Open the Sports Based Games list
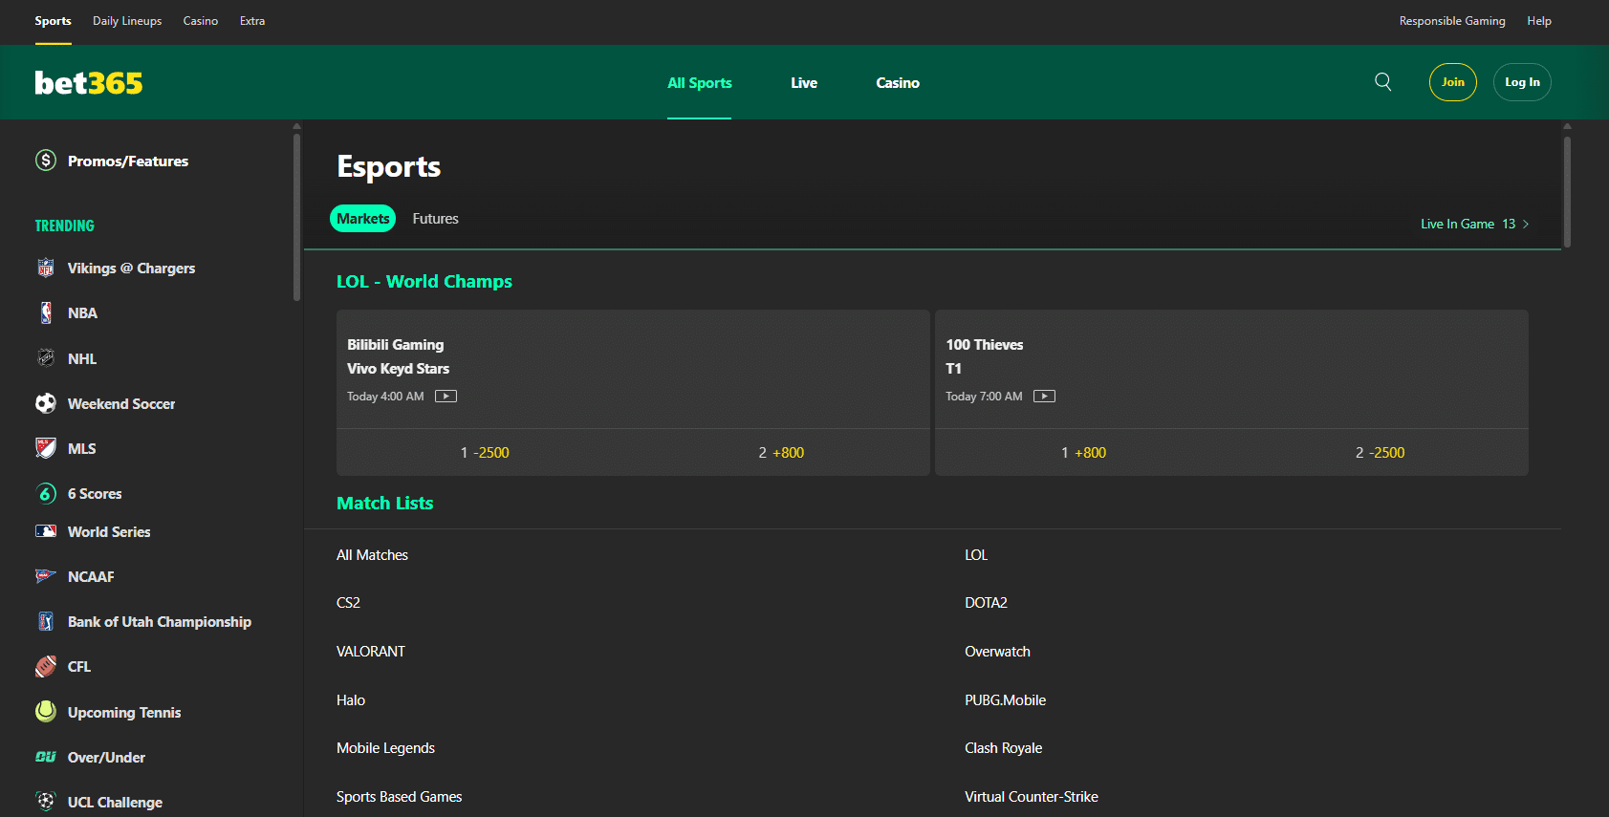Image resolution: width=1609 pixels, height=817 pixels. 399,797
